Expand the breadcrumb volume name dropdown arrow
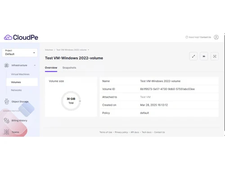Image resolution: width=225 pixels, height=169 pixels. tap(88, 50)
